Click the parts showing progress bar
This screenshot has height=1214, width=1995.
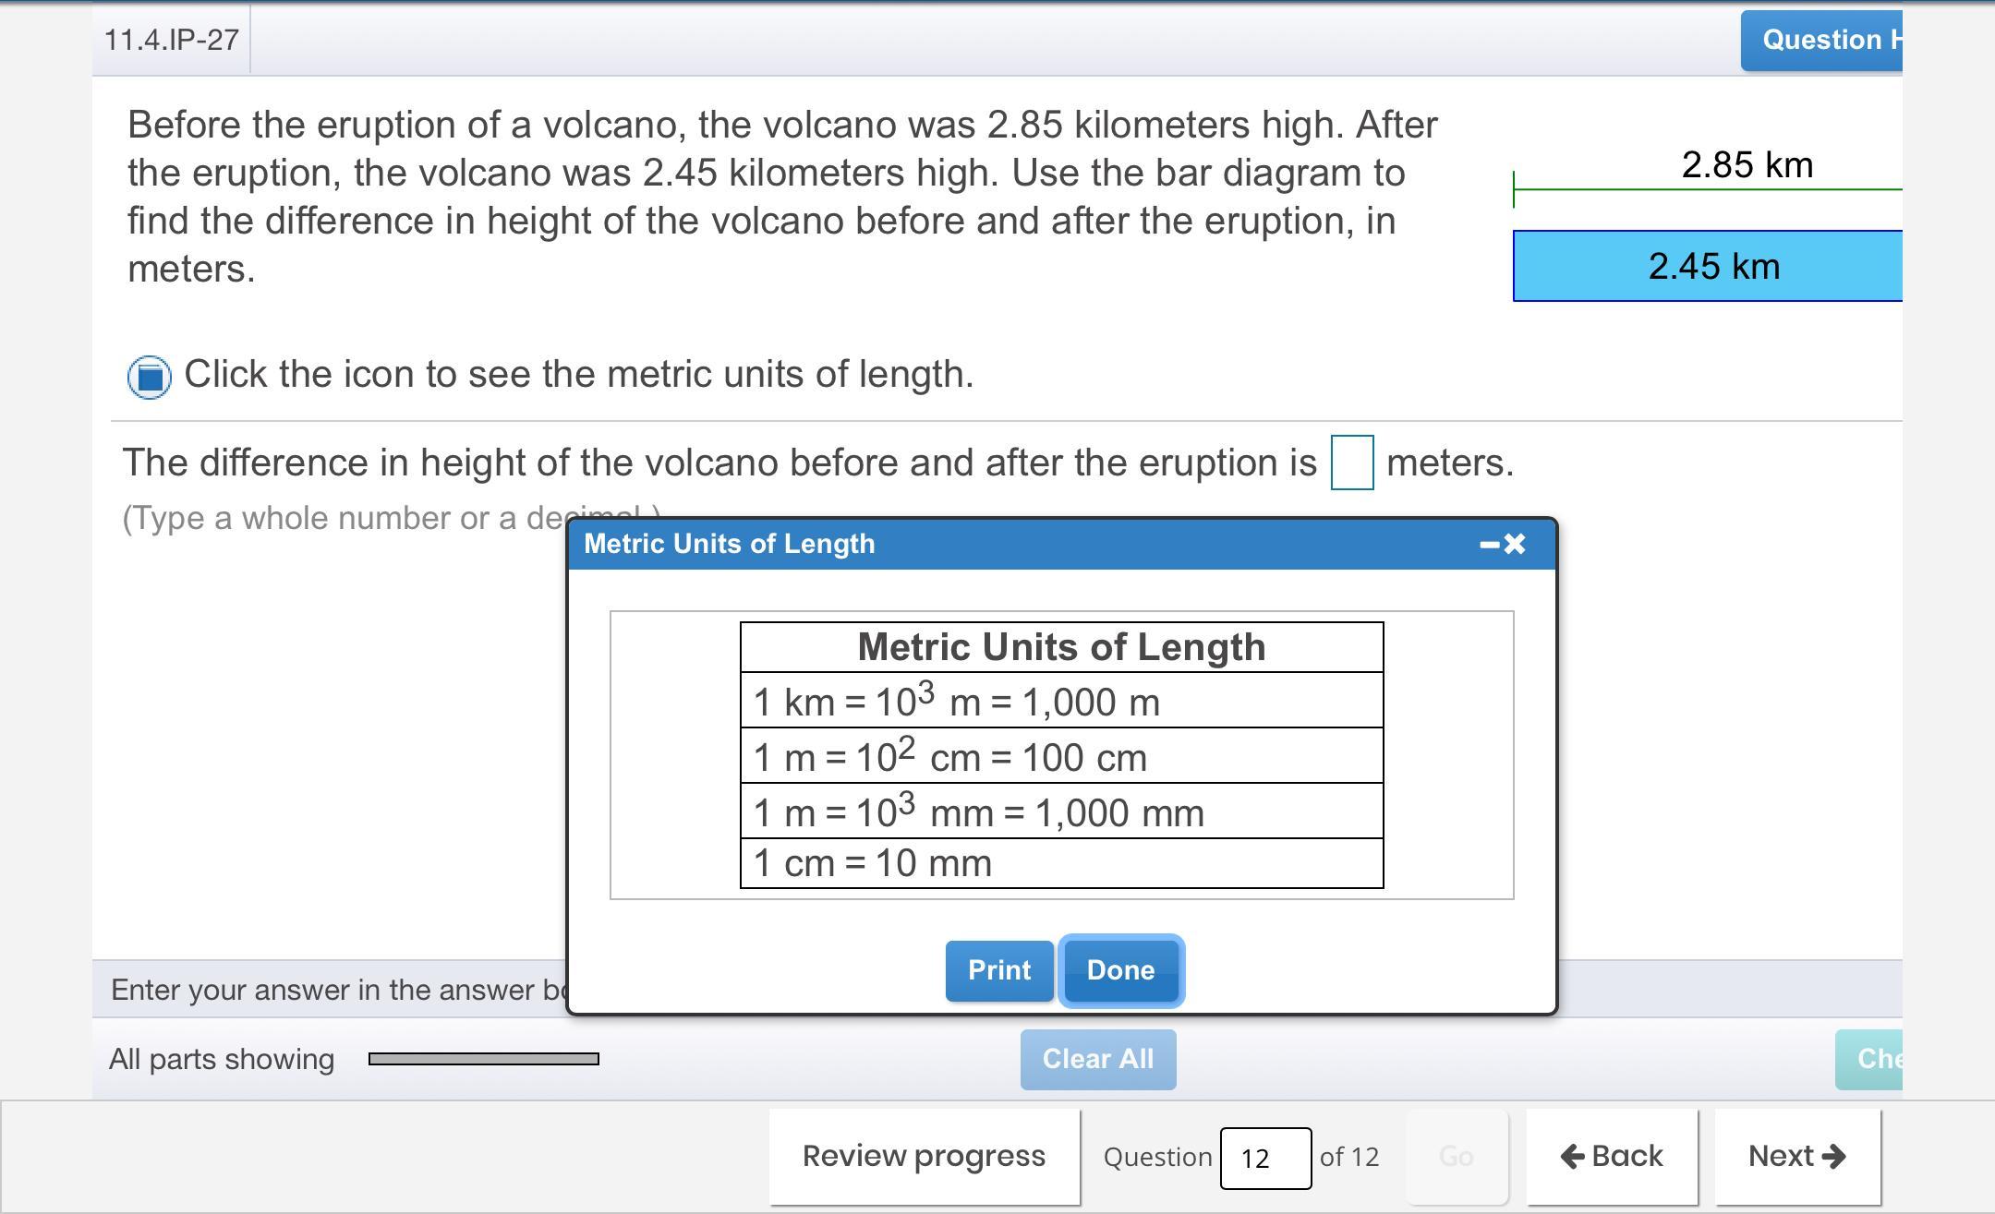pos(483,1059)
